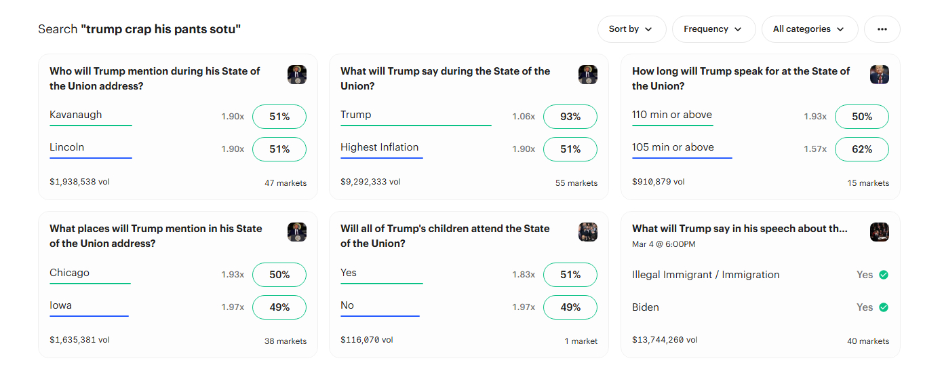Image resolution: width=942 pixels, height=365 pixels.
Task: Expand the Sort by dropdown
Action: [x=631, y=29]
